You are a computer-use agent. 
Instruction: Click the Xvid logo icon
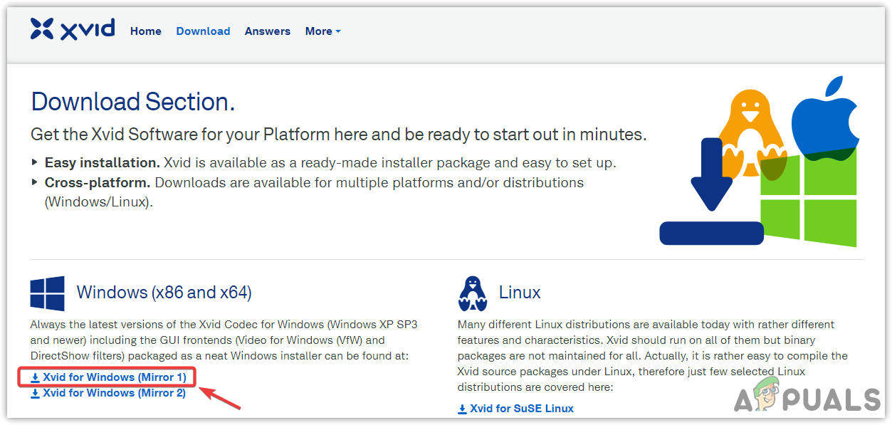[x=42, y=29]
